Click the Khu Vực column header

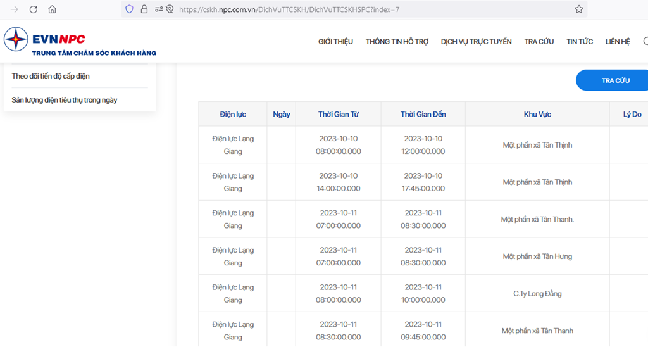(x=537, y=114)
